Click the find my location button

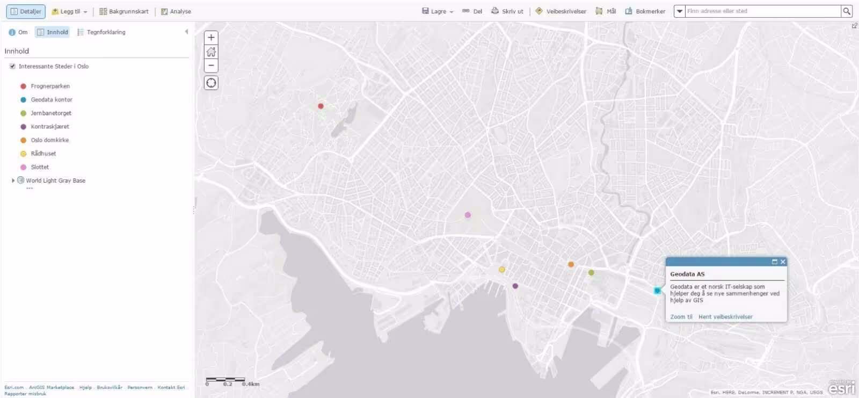[x=211, y=83]
